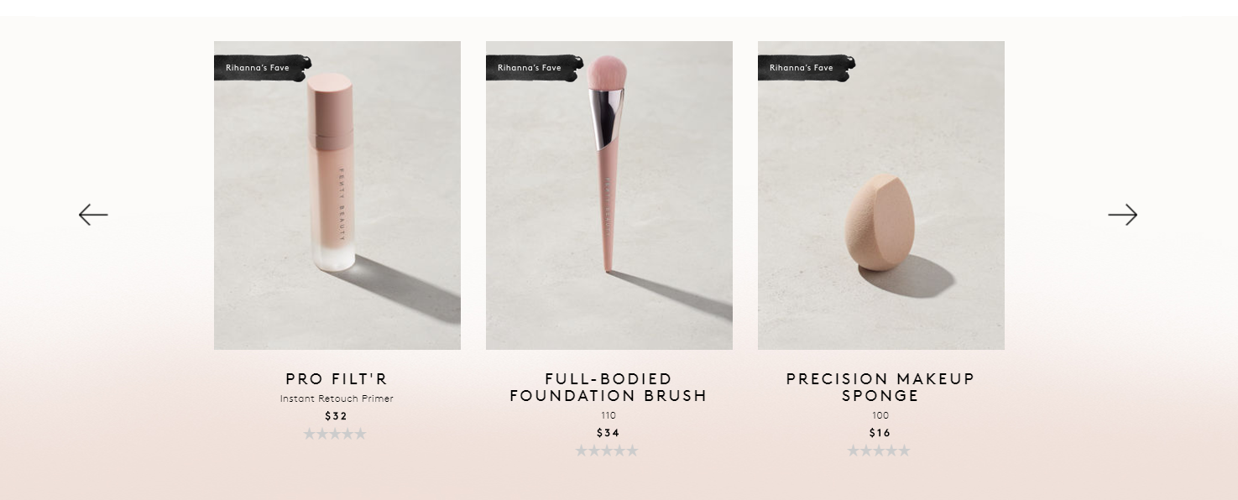Viewport: 1238px width, 500px height.
Task: Click the PRECISION MAKEUP SPONGE title
Action: [x=880, y=388]
